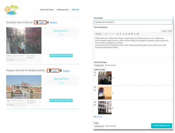This screenshot has width=175, height=133.
Task: Click trash icon of third gallery image
Action: (x=95, y=105)
